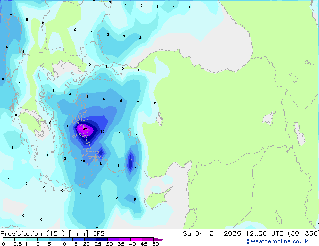The height and width of the screenshot is (246, 319).
Task: Click the '25' legend scale label
Action: [x=98, y=244]
